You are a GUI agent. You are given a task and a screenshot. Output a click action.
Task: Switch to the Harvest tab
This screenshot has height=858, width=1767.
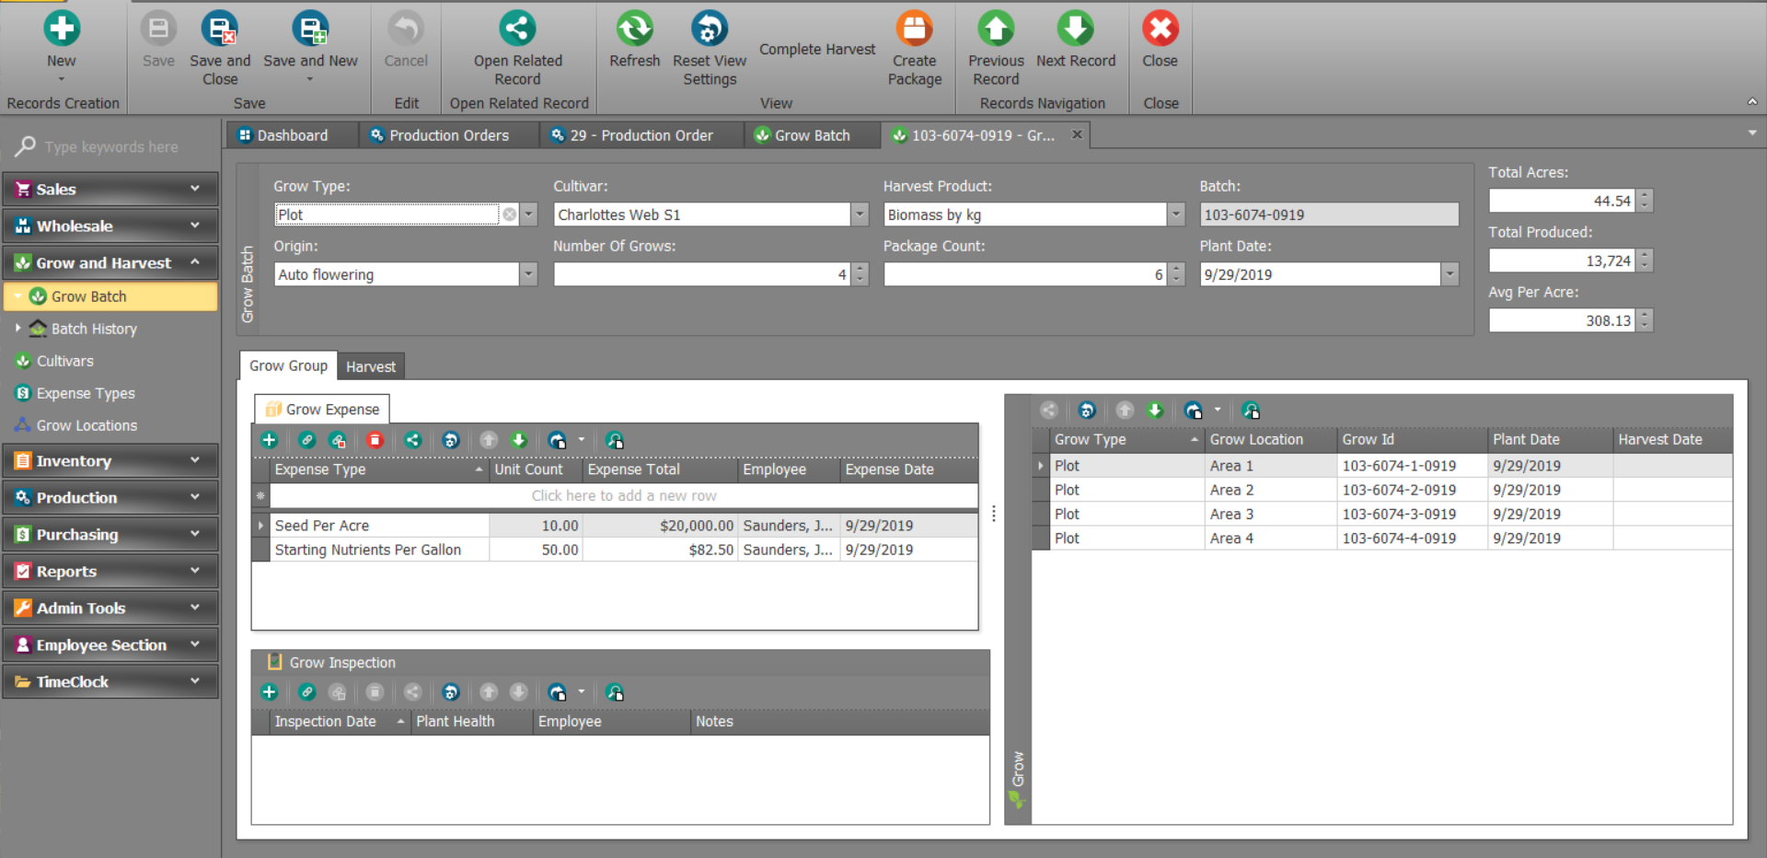tap(371, 366)
